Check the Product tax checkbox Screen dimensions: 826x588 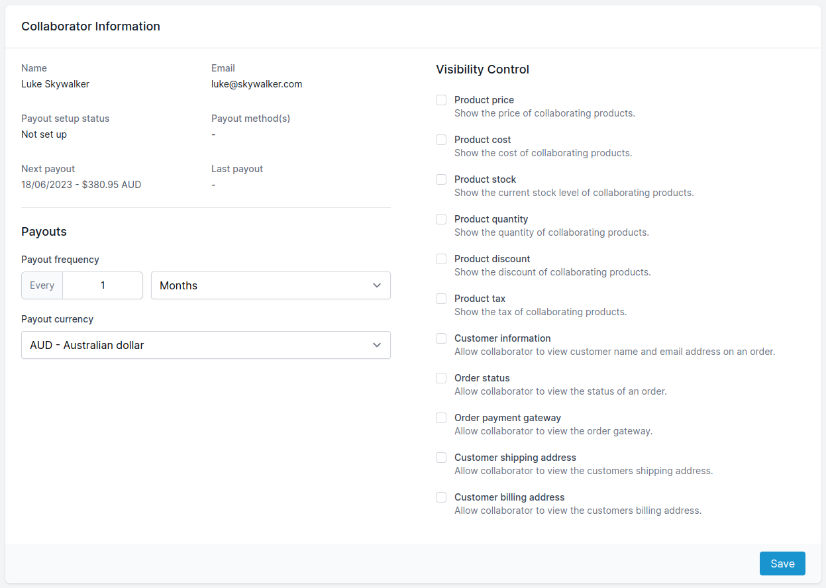[441, 299]
